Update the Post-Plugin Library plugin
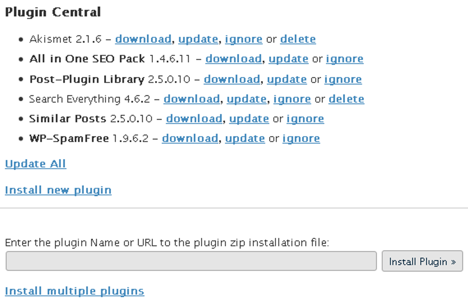The width and height of the screenshot is (468, 302). (x=287, y=79)
